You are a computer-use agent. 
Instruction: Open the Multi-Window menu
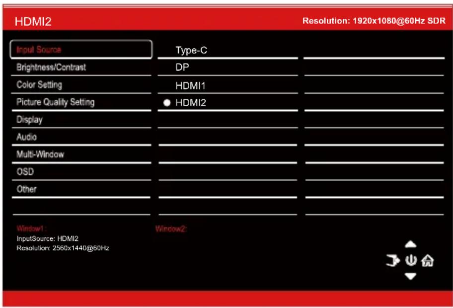[81, 154]
